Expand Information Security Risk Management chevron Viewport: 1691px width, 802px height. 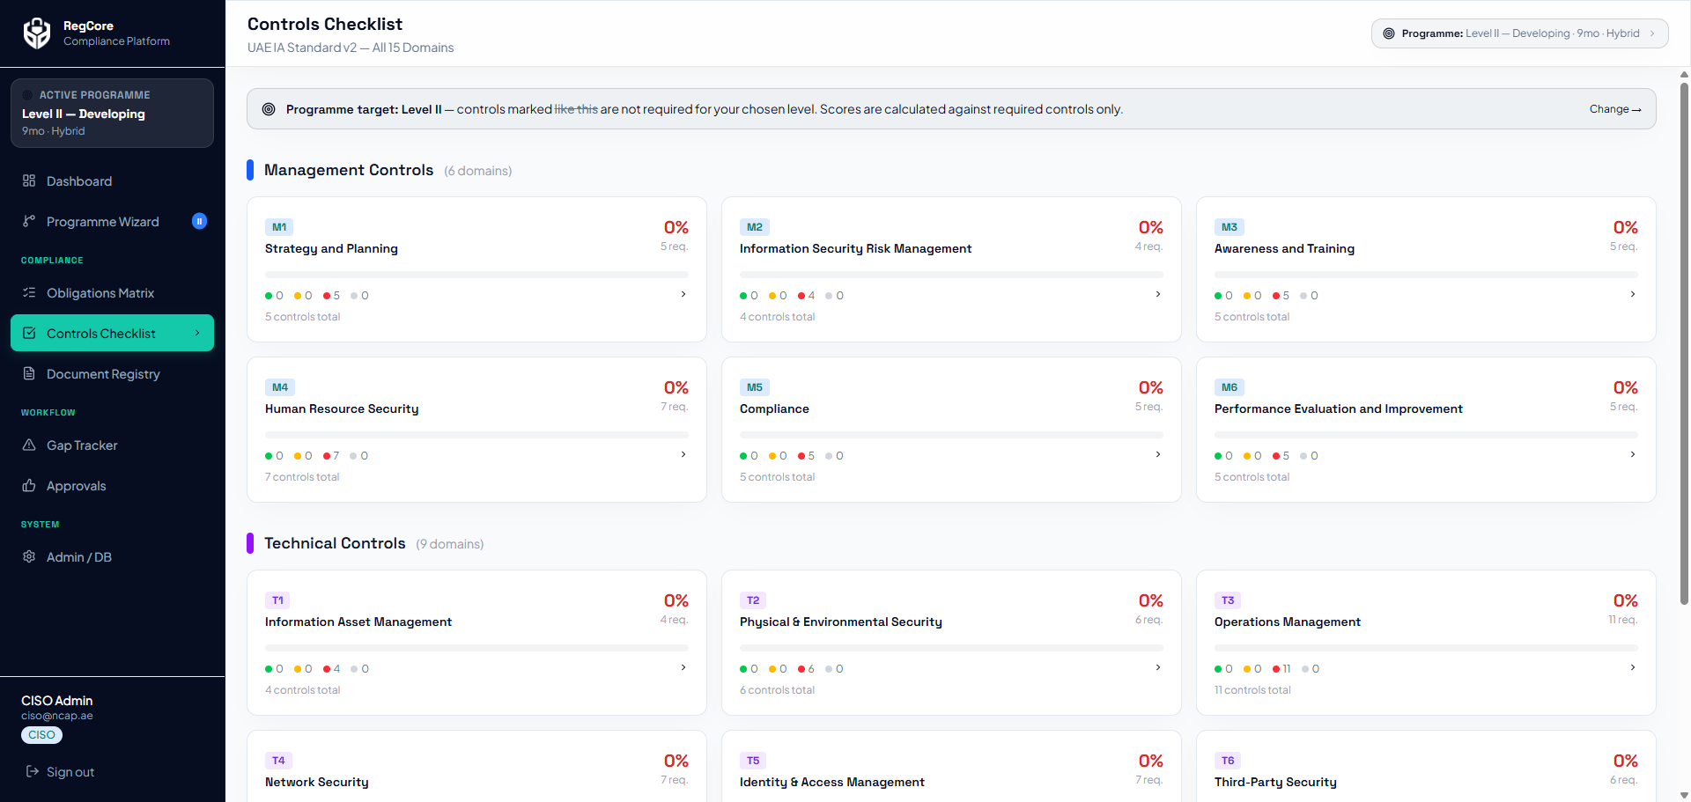[x=1158, y=294]
